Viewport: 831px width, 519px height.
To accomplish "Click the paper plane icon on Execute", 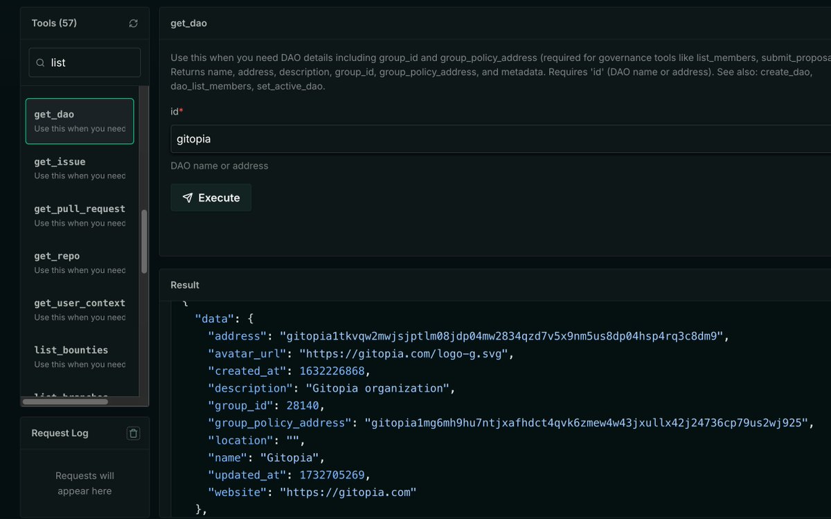I will tap(188, 198).
